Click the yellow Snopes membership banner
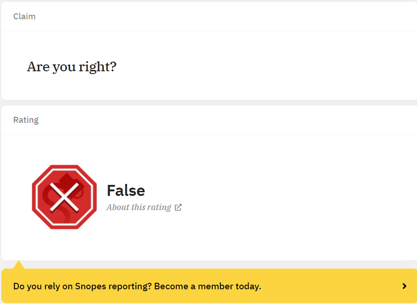This screenshot has width=417, height=304. point(209,286)
